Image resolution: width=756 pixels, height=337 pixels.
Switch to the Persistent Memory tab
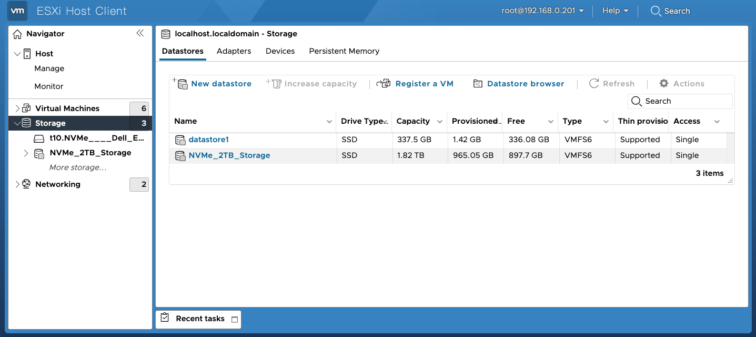(x=344, y=51)
